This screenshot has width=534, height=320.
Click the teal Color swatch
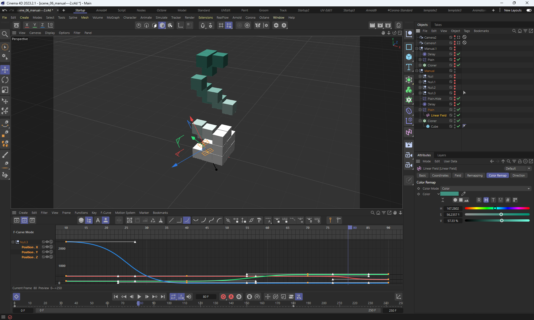(x=449, y=194)
